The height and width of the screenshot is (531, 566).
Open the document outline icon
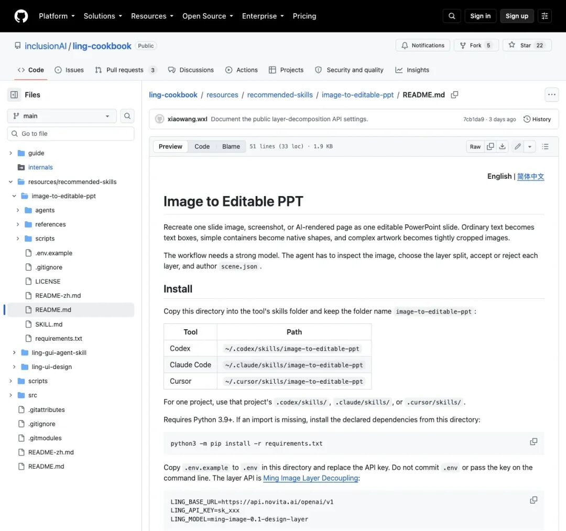coord(545,146)
